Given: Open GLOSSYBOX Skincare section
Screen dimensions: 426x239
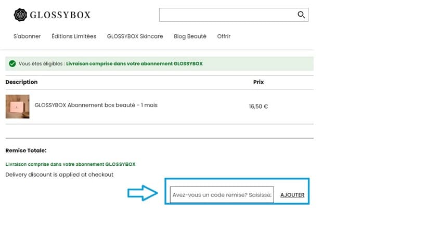Looking at the screenshot, I should 135,36.
